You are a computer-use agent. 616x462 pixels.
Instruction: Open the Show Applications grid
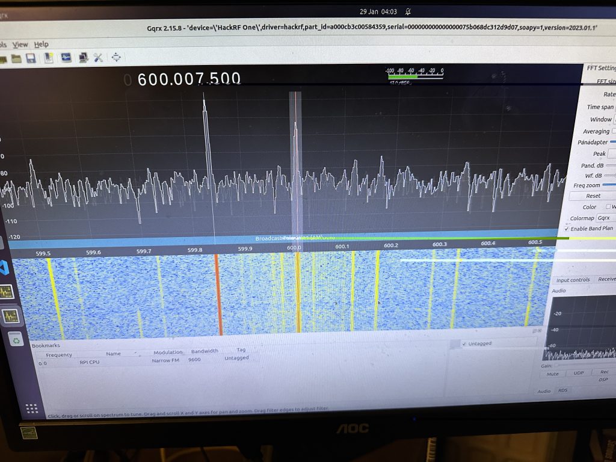[31, 408]
